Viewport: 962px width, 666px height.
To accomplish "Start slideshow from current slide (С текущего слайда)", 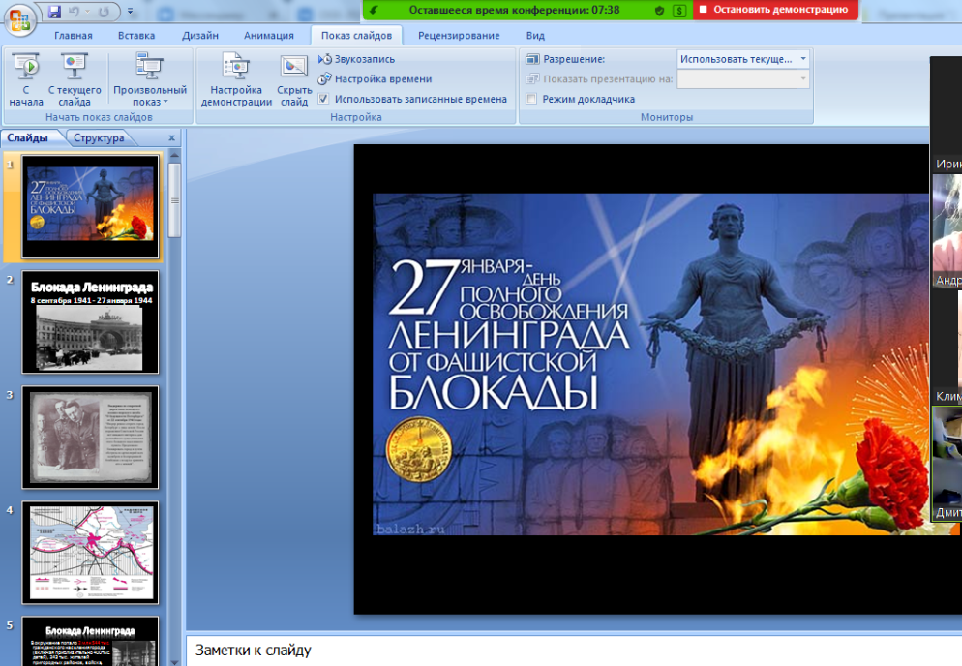I will pos(75,79).
